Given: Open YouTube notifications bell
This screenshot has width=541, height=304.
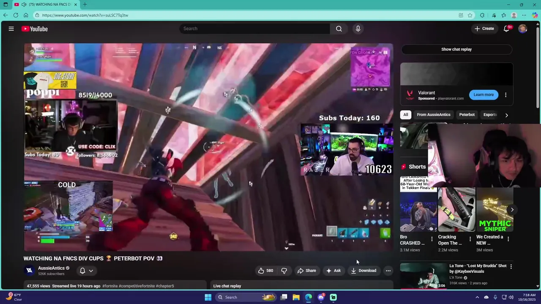Looking at the screenshot, I should click(x=506, y=29).
